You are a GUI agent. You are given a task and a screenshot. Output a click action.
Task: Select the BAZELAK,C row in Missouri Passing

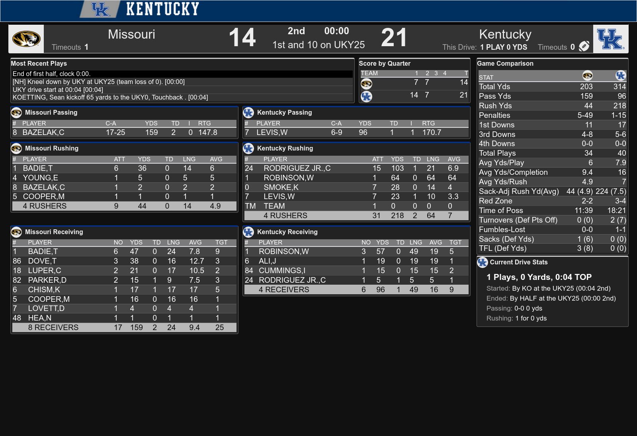(x=124, y=133)
